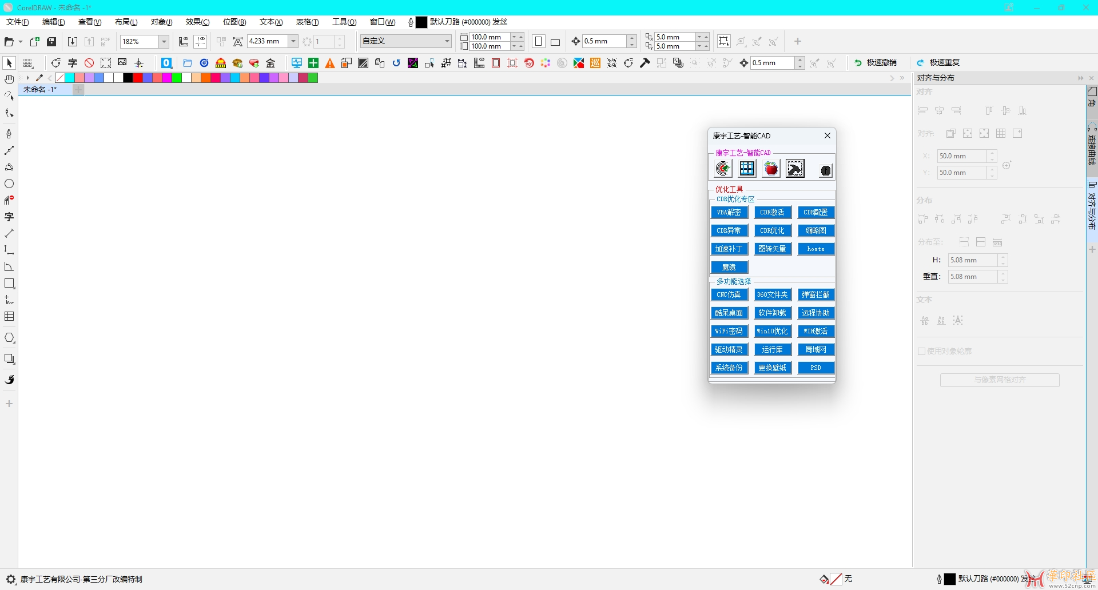Open the 效果 menu
Image resolution: width=1098 pixels, height=590 pixels.
(197, 22)
